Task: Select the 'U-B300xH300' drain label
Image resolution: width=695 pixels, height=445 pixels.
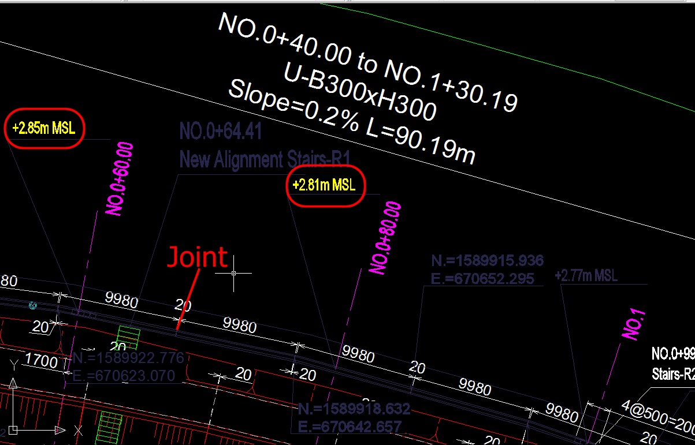Action: [x=360, y=92]
